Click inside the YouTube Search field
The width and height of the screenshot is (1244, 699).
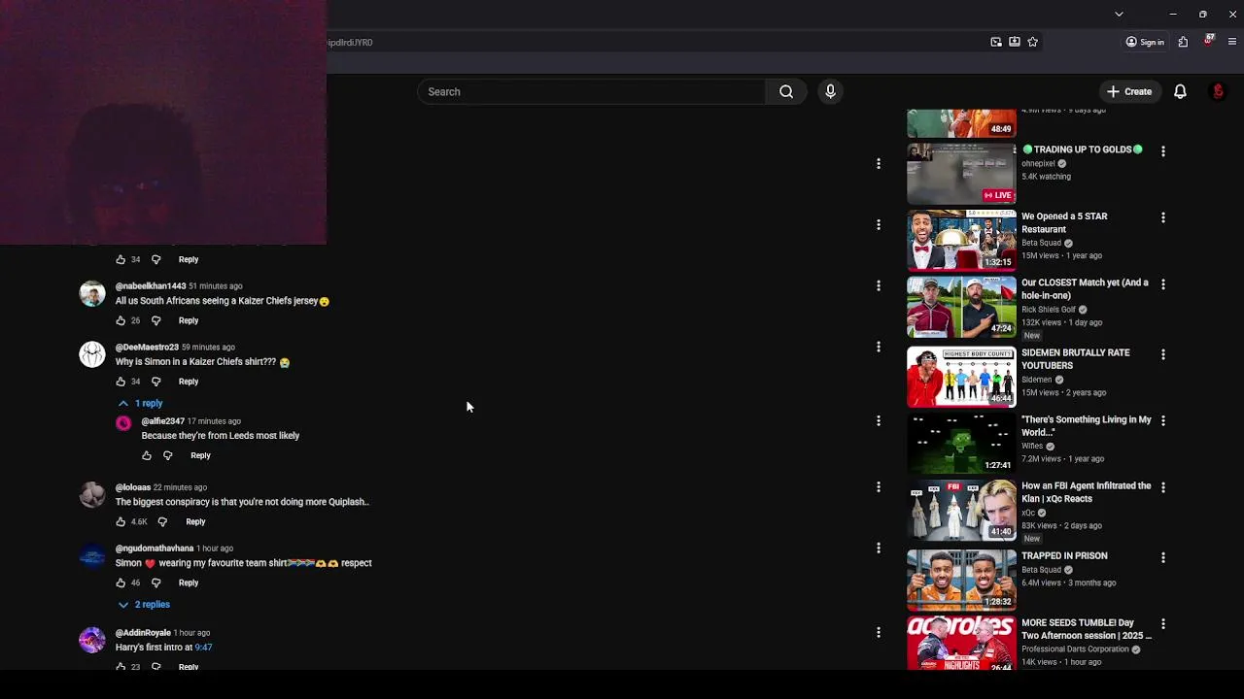pos(592,91)
